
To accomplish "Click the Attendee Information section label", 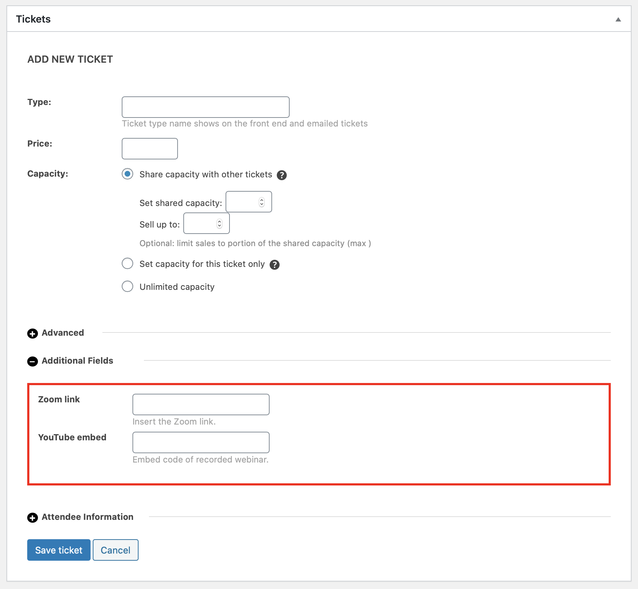I will (88, 517).
